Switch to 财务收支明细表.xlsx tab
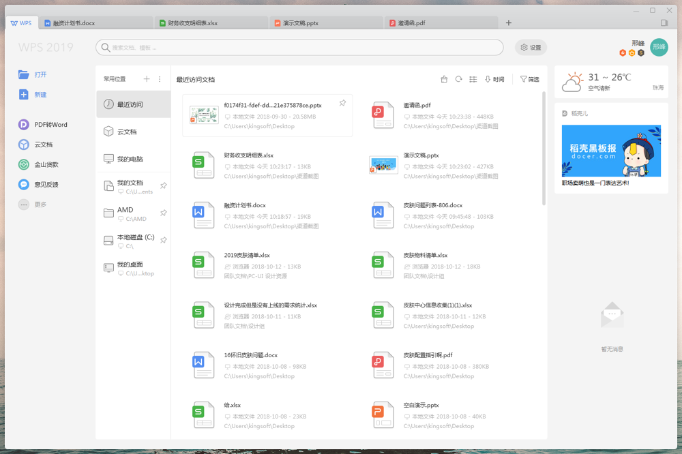The height and width of the screenshot is (454, 682). coord(211,23)
